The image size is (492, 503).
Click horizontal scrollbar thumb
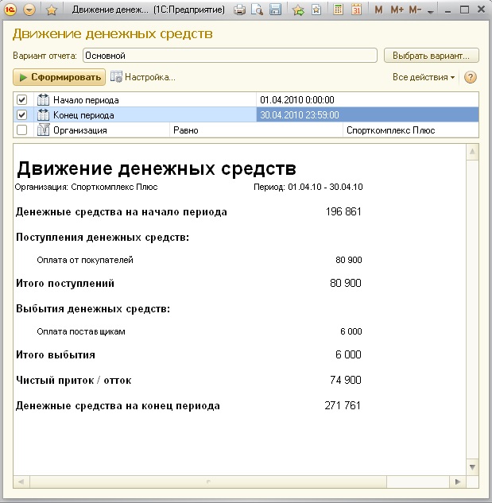[x=208, y=482]
